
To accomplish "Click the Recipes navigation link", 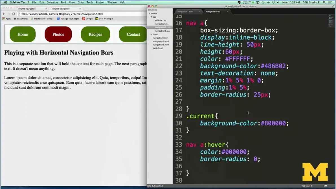I will coord(95,34).
